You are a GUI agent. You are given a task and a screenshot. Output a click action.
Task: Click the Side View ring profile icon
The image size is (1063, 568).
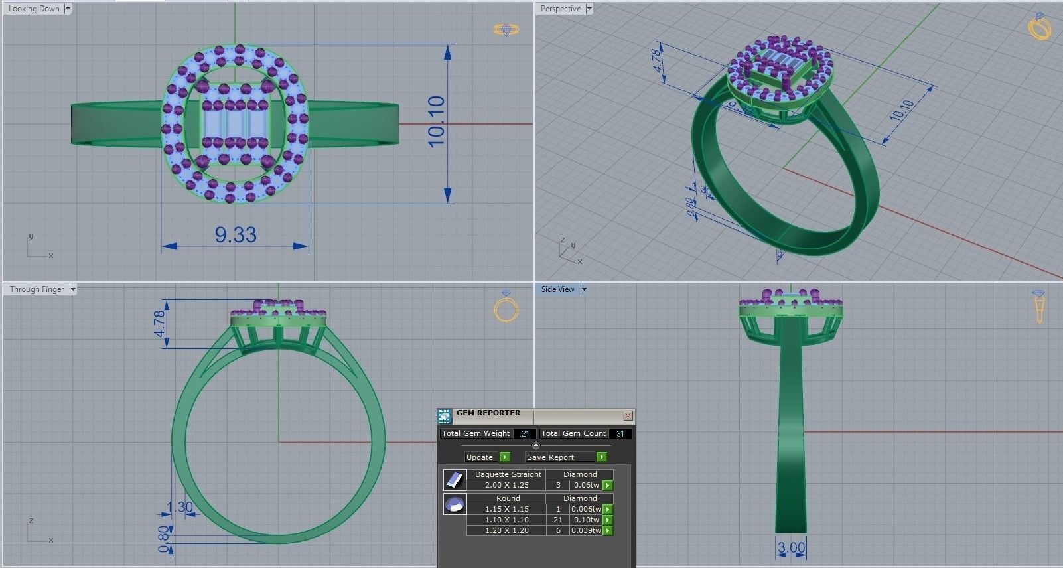point(1038,307)
